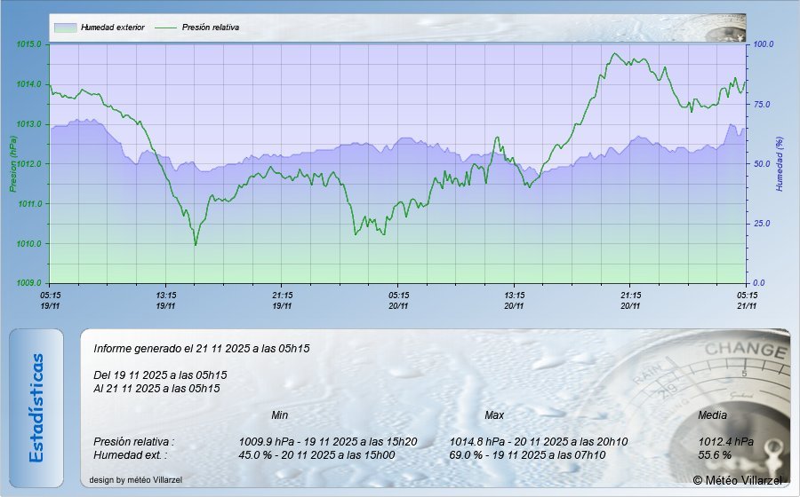Click the Max column header in statistics

[494, 415]
